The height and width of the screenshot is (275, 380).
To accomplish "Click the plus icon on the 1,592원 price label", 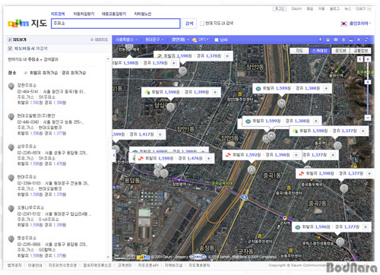I will 296,155.
